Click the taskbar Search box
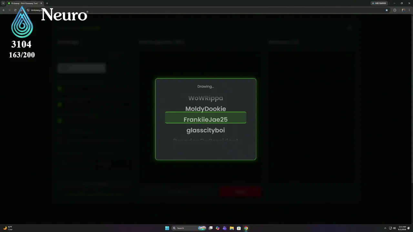 [x=189, y=228]
